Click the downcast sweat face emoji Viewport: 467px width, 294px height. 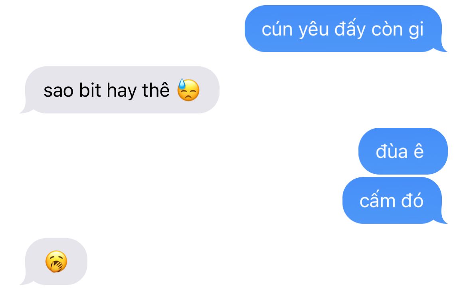[188, 90]
